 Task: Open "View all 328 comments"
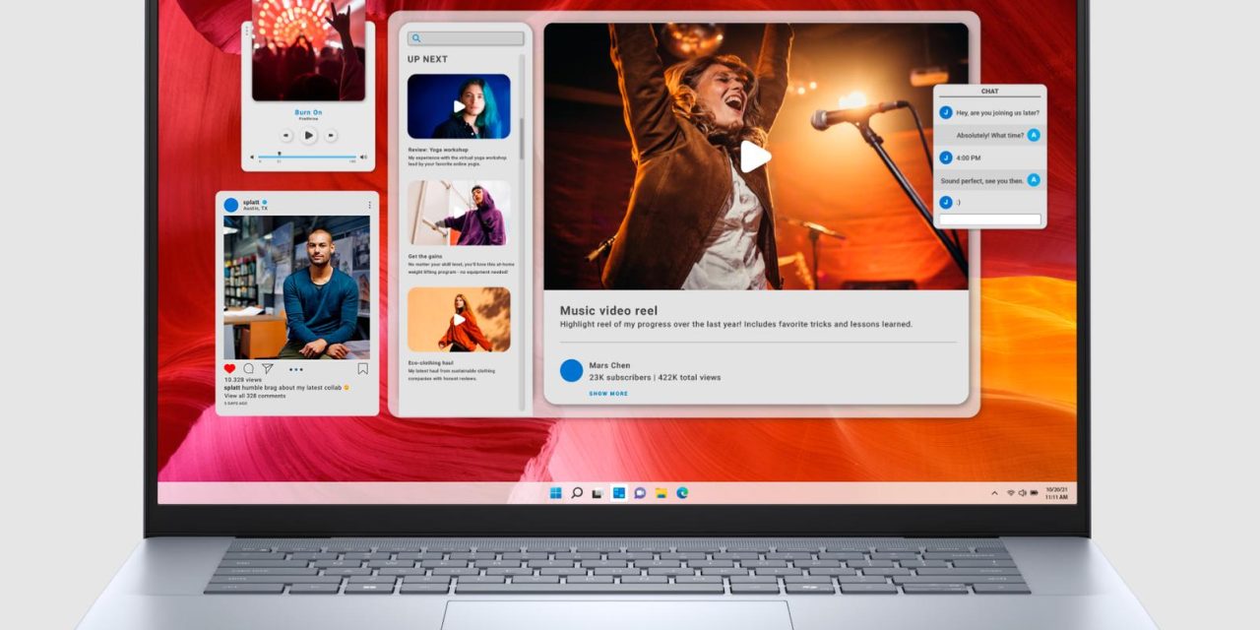coord(255,396)
